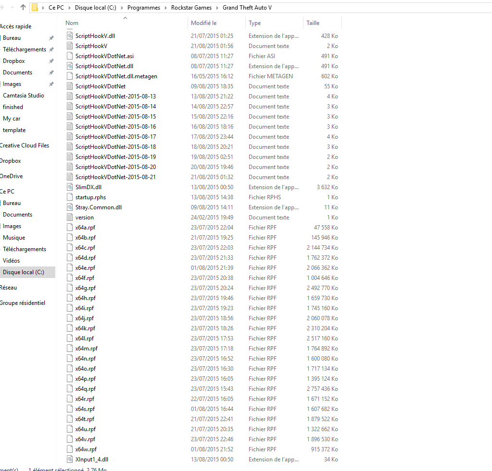
Task: Click the folder icon in address bar
Action: pos(35,7)
